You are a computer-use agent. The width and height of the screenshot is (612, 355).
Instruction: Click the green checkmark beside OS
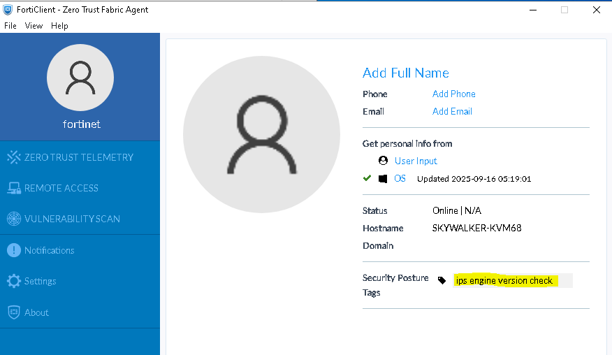coord(367,178)
